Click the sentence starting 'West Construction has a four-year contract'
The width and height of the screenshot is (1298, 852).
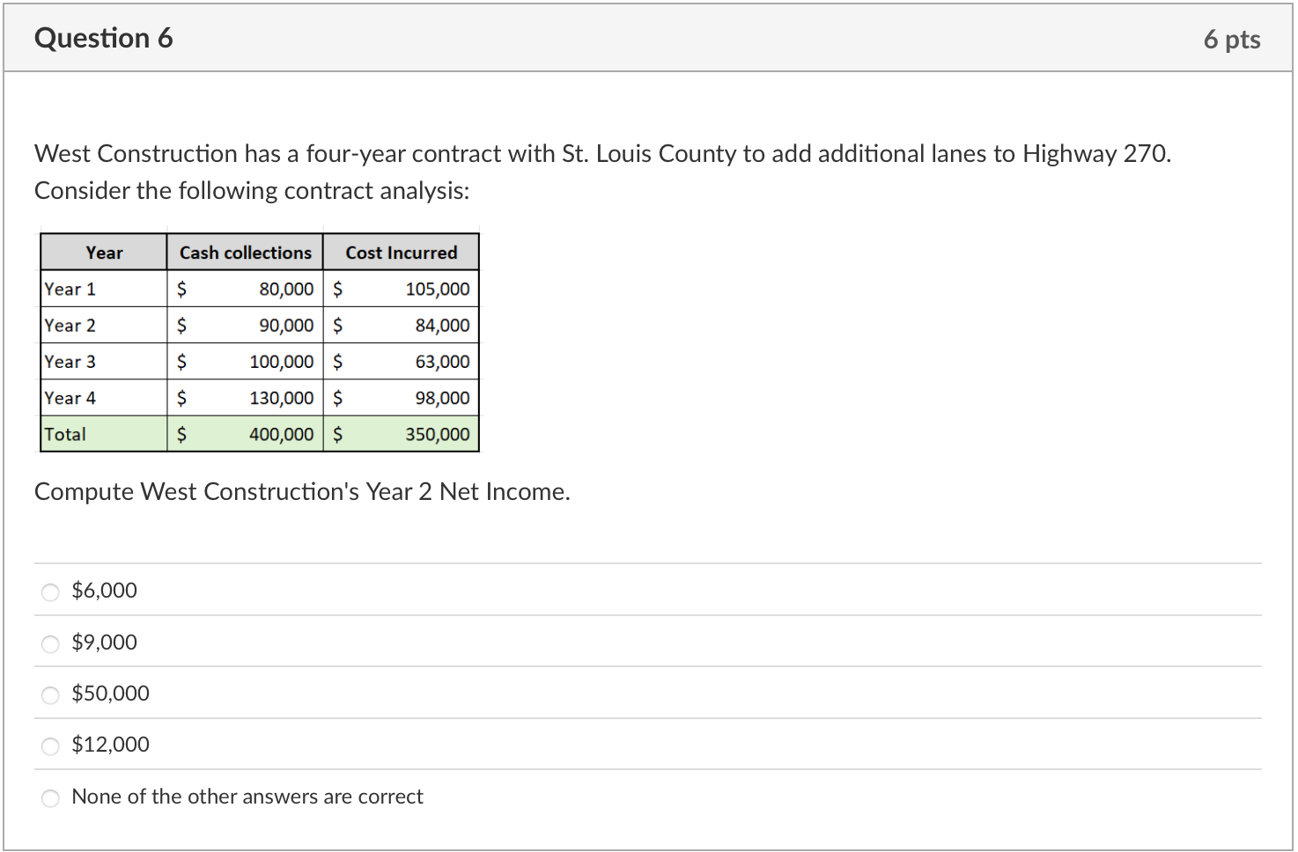(x=602, y=154)
